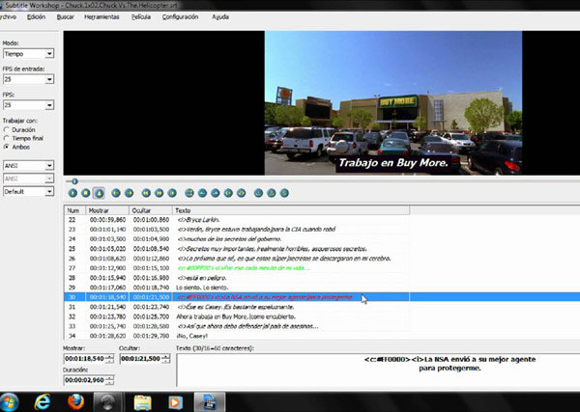The height and width of the screenshot is (412, 580).
Task: Open the Buscar menu
Action: [66, 17]
